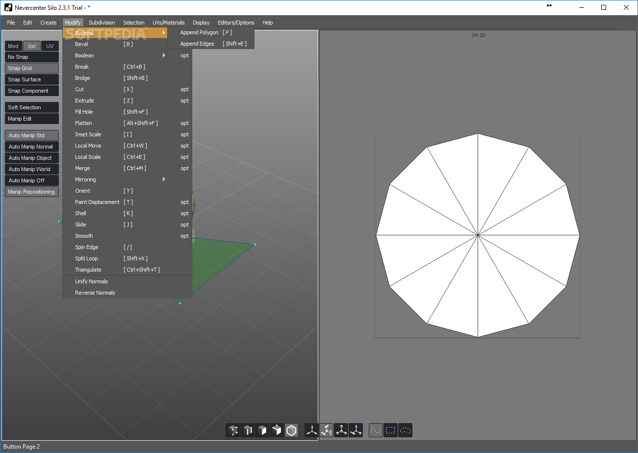The height and width of the screenshot is (453, 638).
Task: Open the Subdivision menu
Action: pos(102,23)
